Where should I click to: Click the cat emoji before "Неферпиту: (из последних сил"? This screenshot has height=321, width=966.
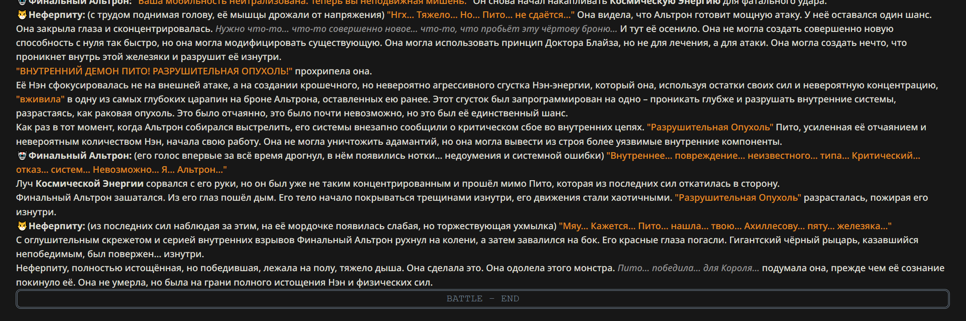pos(22,226)
